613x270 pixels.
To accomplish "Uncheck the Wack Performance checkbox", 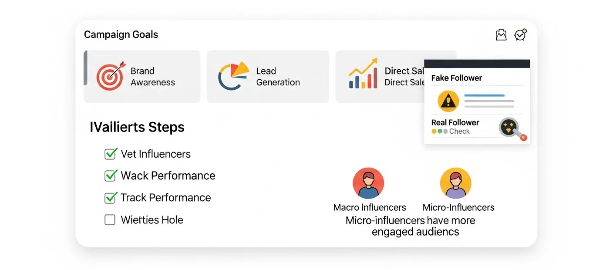I will coord(111,175).
